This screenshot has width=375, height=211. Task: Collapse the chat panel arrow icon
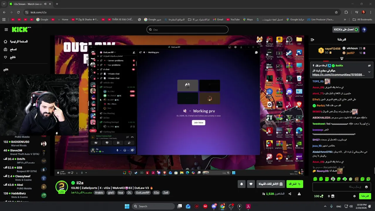312,40
